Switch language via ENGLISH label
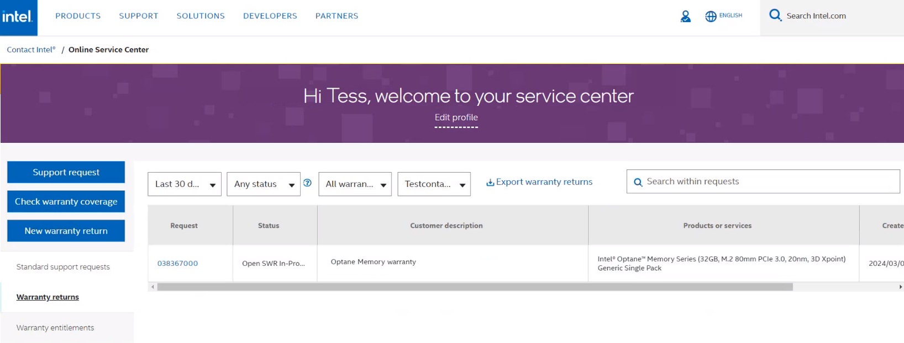 pos(730,15)
